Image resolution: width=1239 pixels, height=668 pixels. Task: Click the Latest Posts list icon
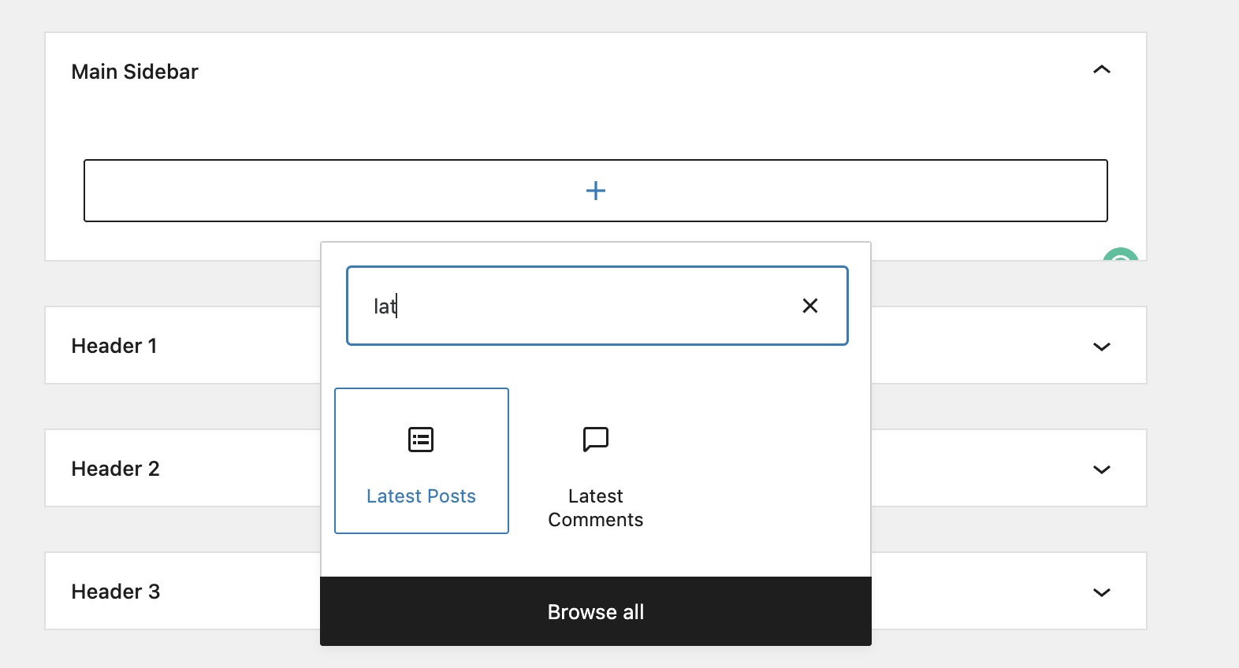click(421, 440)
